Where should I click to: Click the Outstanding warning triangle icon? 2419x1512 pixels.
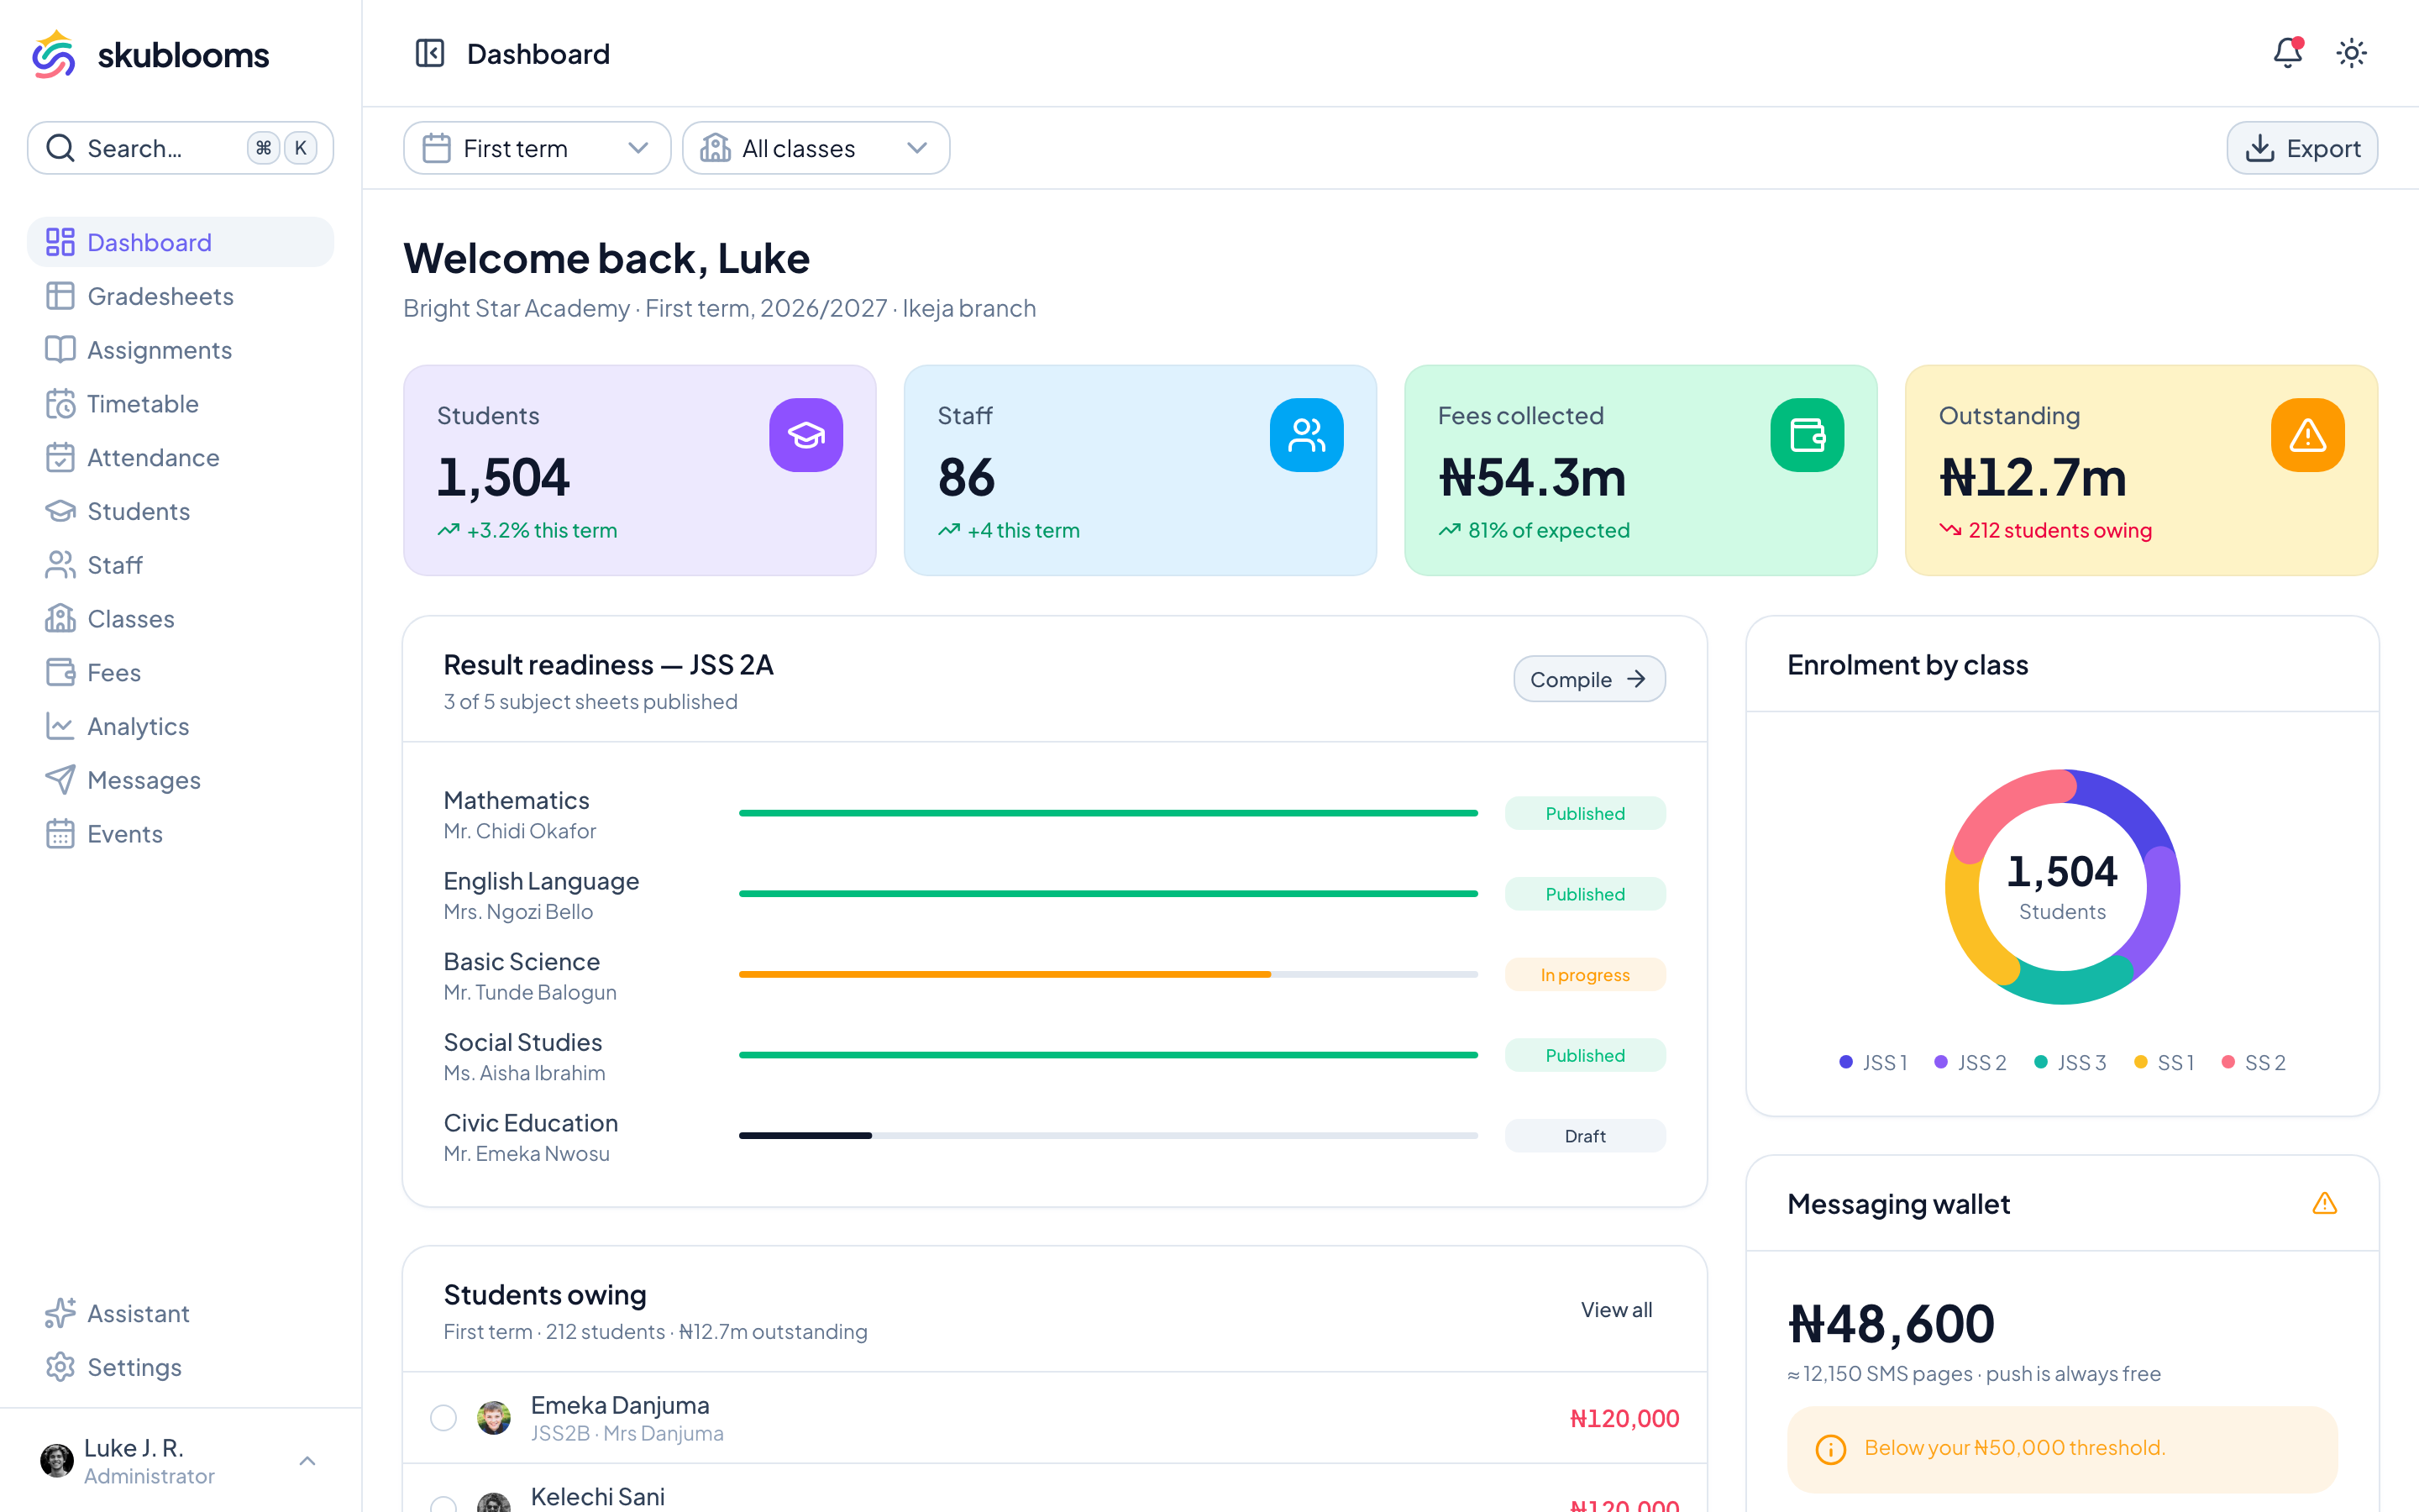[x=2307, y=435]
